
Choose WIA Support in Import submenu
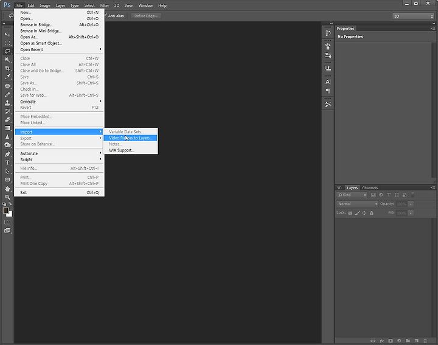tap(130, 150)
